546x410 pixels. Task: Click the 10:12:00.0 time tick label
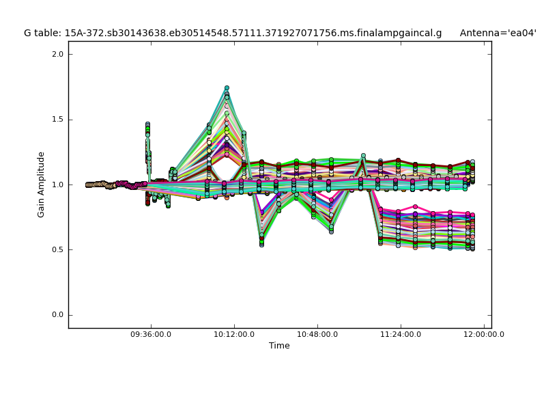[234, 335]
